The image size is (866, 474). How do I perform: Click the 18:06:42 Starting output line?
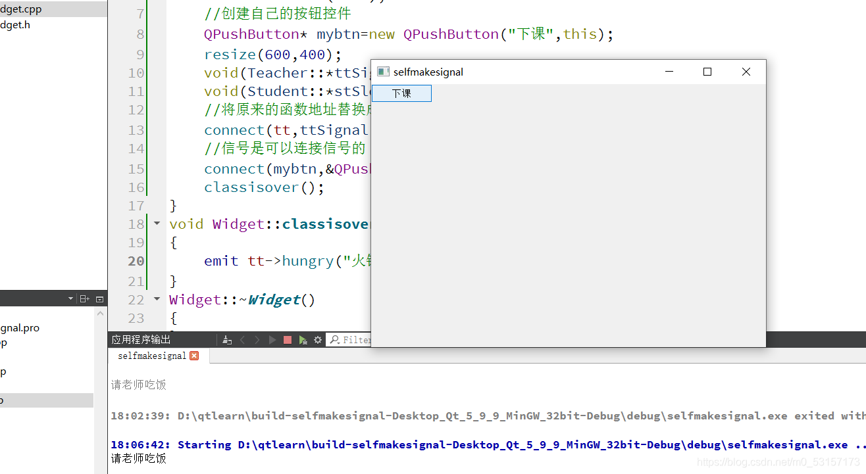tap(488, 444)
